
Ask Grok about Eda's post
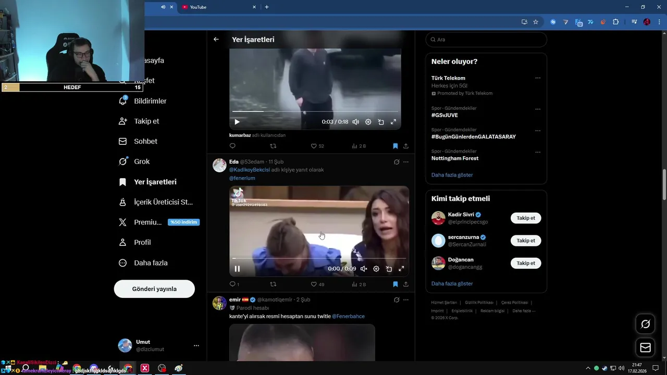point(397,162)
